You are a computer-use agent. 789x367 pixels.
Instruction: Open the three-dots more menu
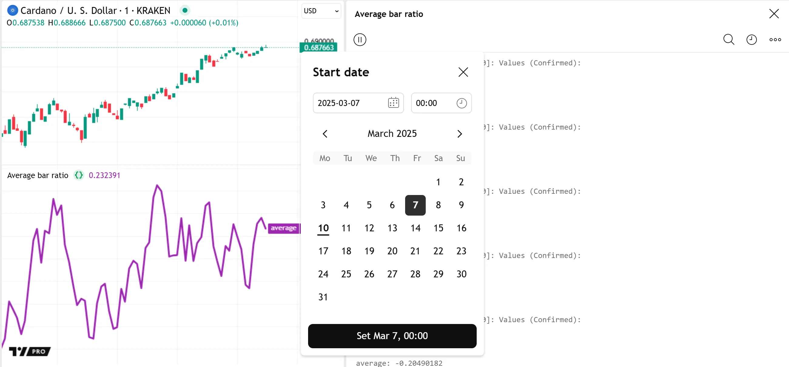(x=775, y=40)
